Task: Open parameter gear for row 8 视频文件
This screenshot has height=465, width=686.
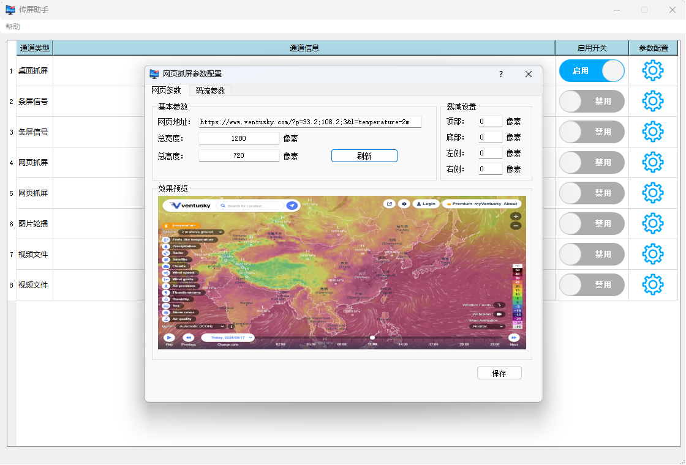Action: [x=653, y=285]
